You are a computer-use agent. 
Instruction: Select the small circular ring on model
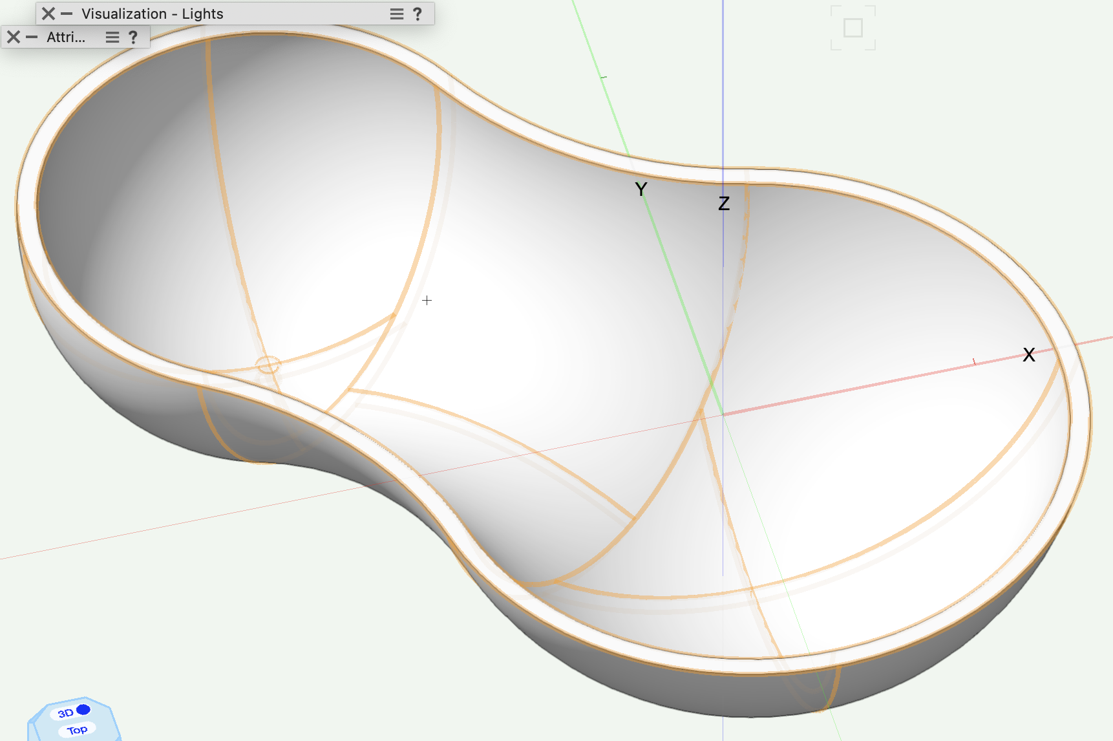(268, 365)
